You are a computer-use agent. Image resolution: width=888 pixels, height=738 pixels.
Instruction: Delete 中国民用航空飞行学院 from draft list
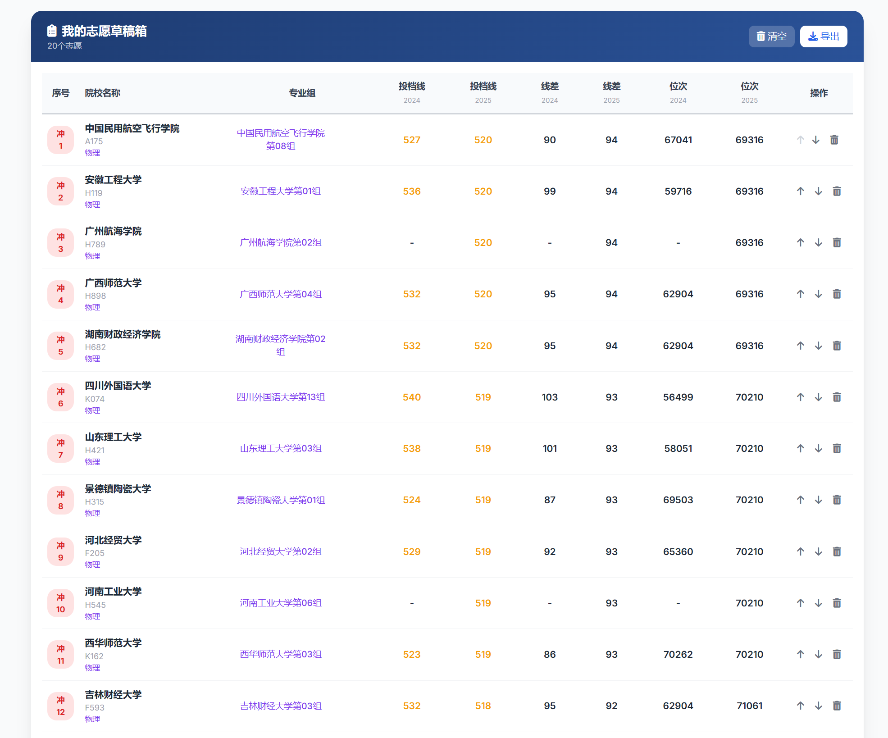[834, 140]
